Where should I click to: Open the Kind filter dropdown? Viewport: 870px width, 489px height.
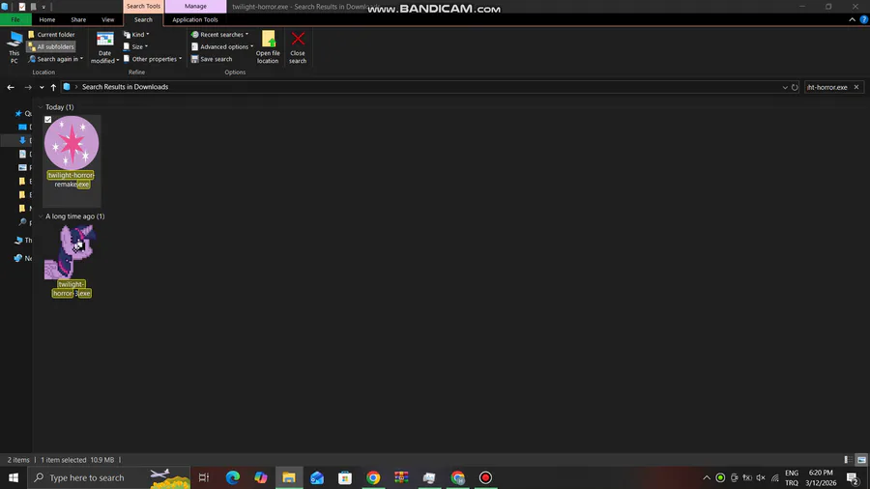tap(136, 35)
